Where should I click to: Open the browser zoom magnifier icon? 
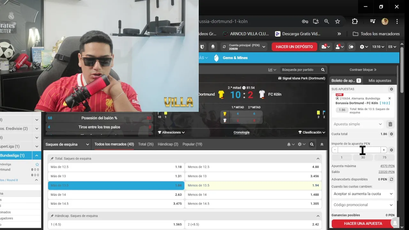(x=327, y=21)
